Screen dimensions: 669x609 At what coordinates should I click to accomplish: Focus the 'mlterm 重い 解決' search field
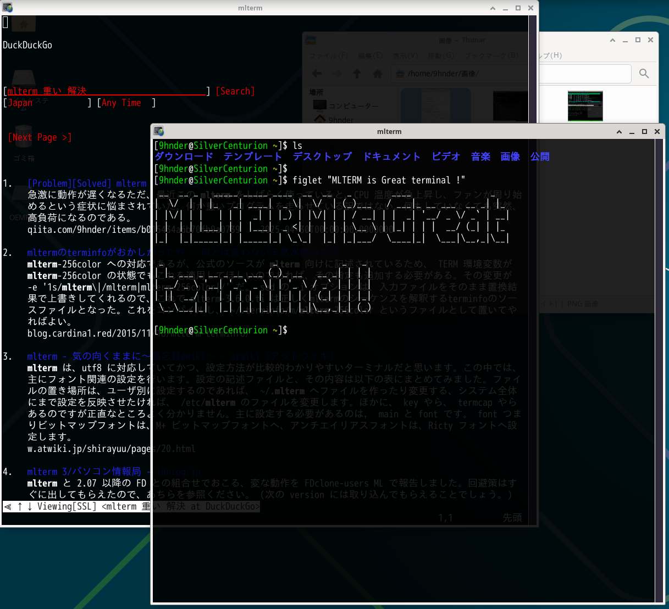point(107,91)
